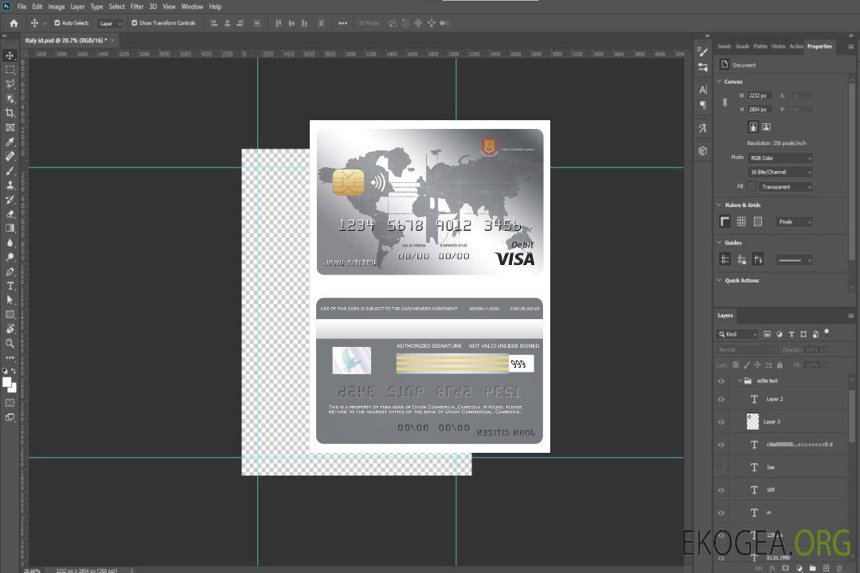Toggle layer filtering on/off switch
Screen dimensions: 860x573
tap(827, 333)
